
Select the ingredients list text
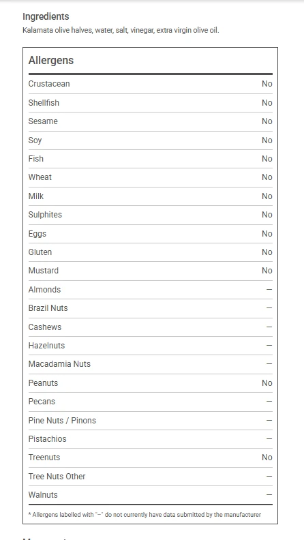coord(121,30)
